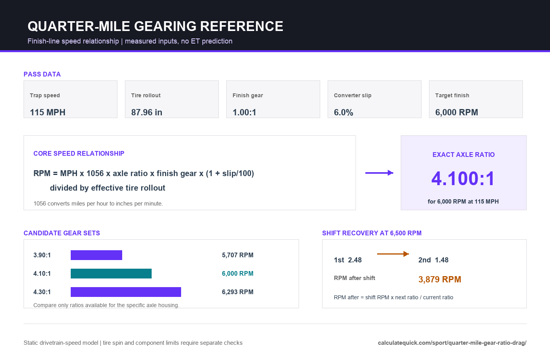Select the Target finish 6,000 RPM card

(x=476, y=99)
